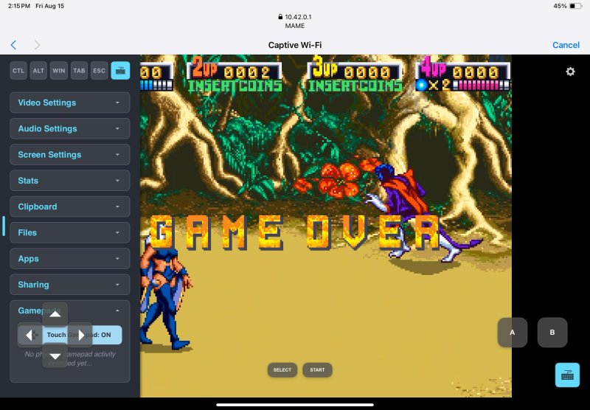The width and height of the screenshot is (590, 410).
Task: Tap the ALT modifier key button
Action: 38,71
